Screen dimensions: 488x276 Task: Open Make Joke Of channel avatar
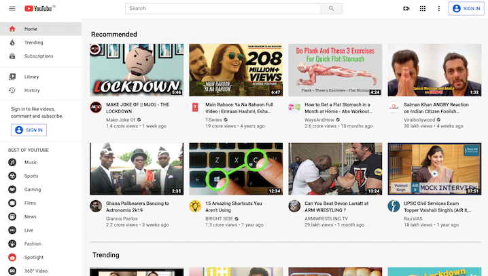point(96,107)
